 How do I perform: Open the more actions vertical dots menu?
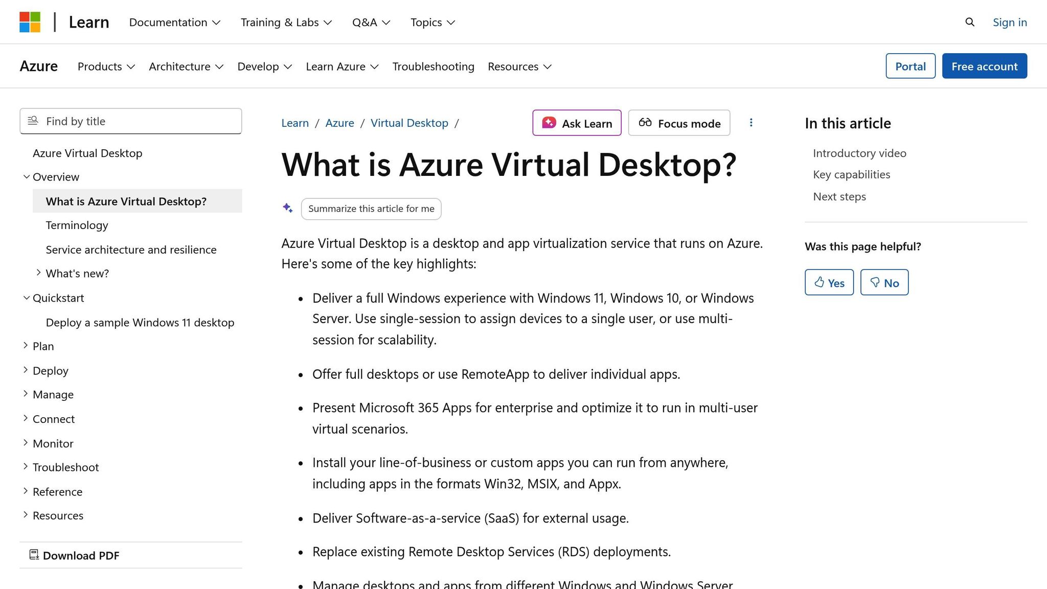751,123
